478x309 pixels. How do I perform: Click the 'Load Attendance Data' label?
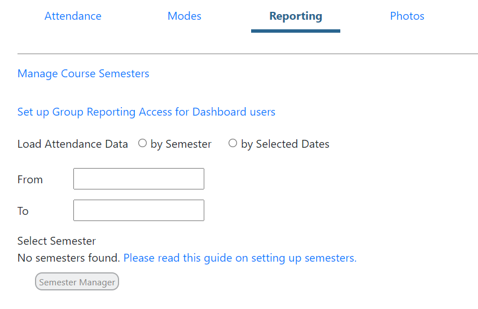pyautogui.click(x=73, y=144)
